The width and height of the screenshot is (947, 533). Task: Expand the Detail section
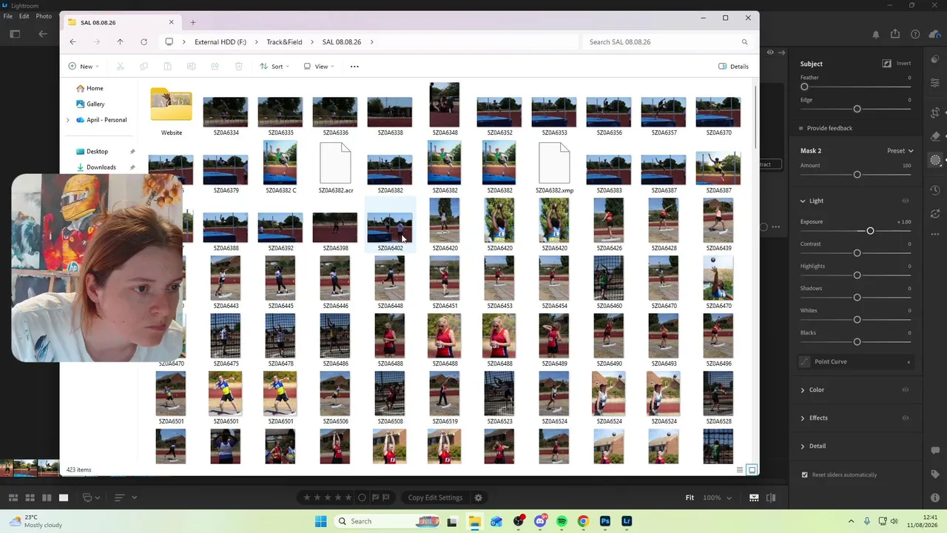tap(803, 446)
